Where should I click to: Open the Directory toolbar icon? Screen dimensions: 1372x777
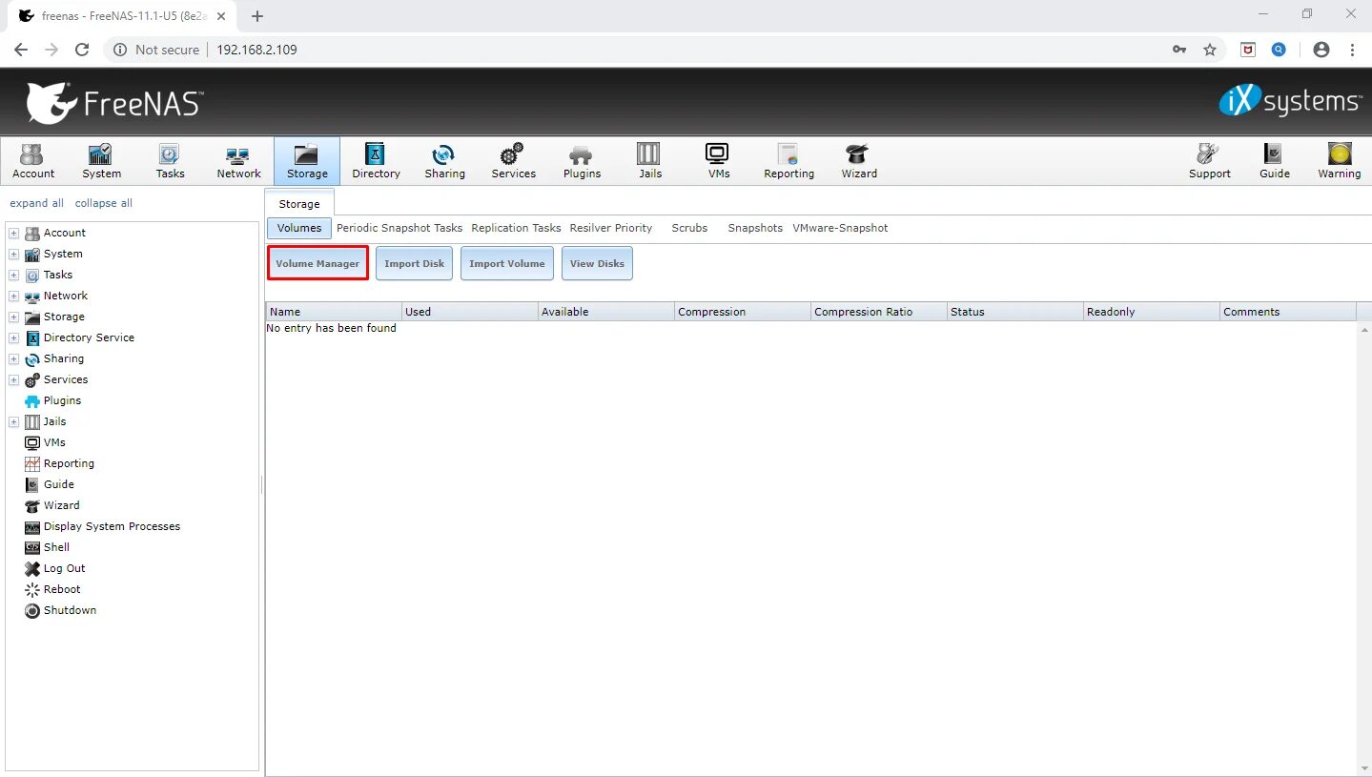click(376, 160)
